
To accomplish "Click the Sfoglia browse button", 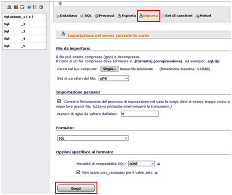I will (x=109, y=69).
